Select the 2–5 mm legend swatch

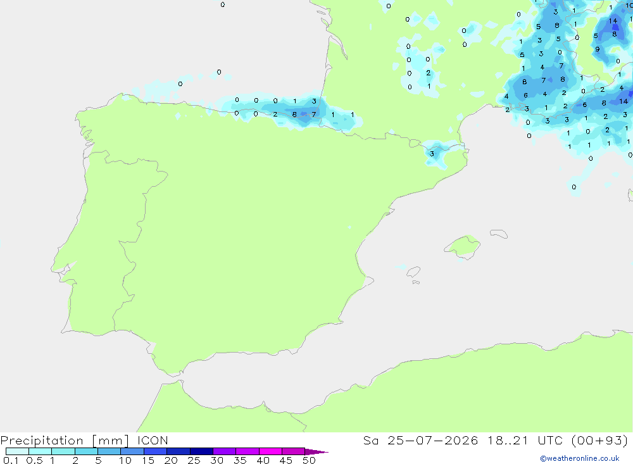click(86, 451)
